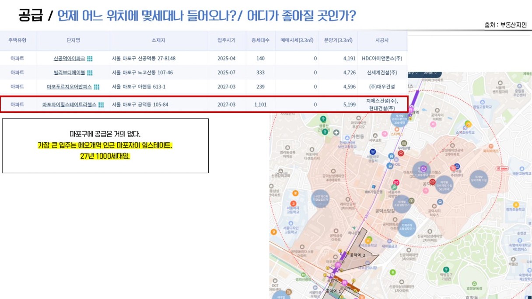Select the address 서울 마포구 신공덕동 27-8148
This screenshot has height=299, width=532.
[x=143, y=59]
